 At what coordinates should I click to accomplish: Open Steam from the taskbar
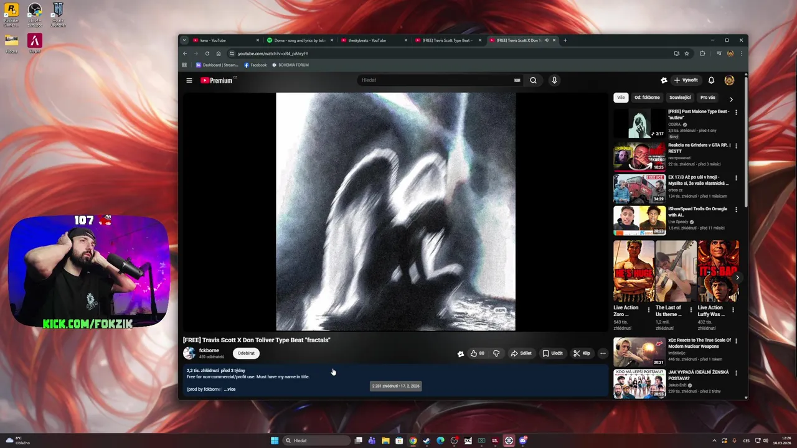point(427,441)
